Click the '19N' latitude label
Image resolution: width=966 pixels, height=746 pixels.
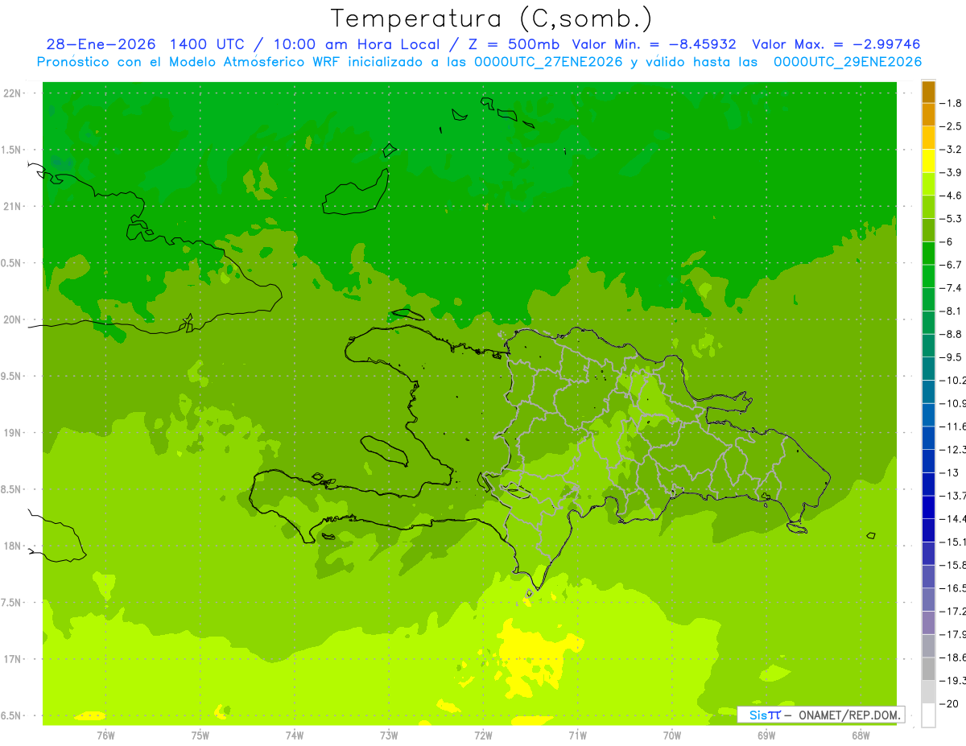(x=13, y=433)
